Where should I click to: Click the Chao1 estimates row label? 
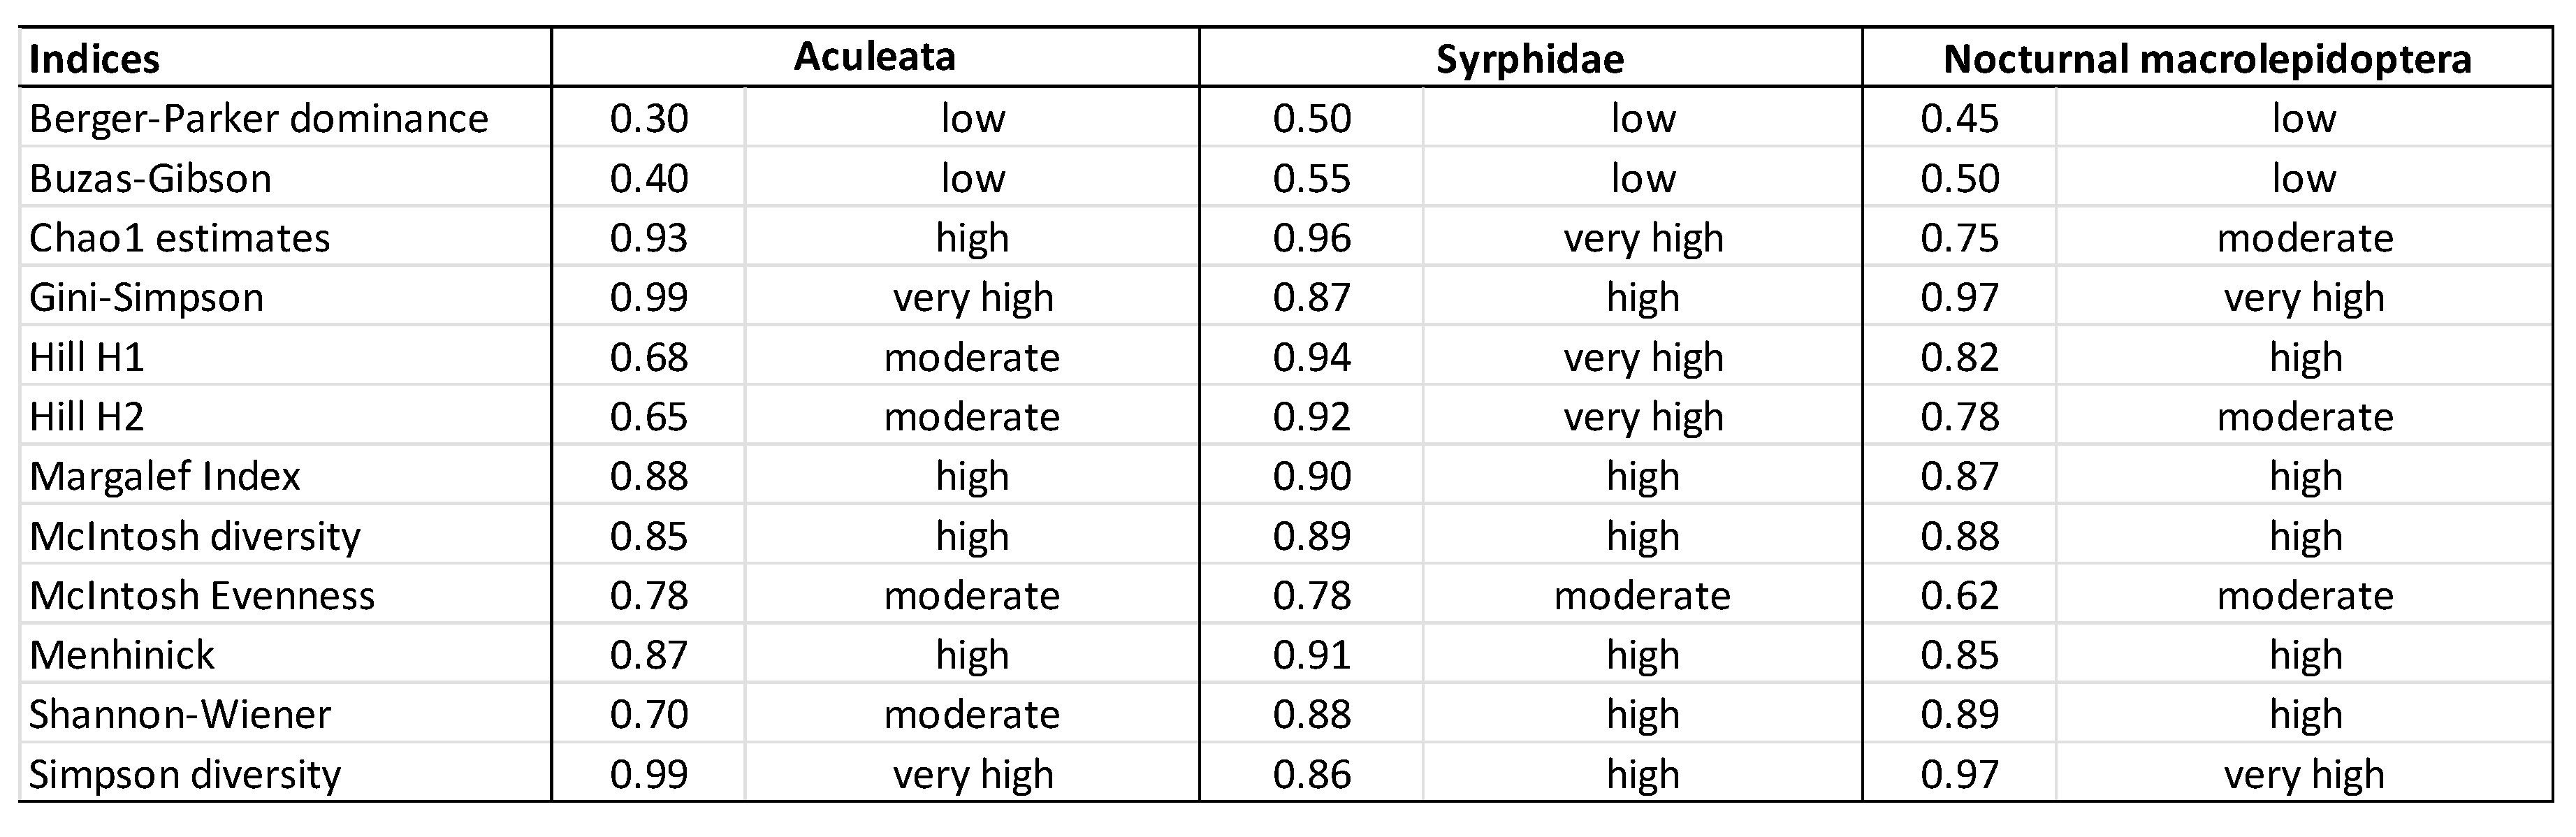tap(179, 238)
